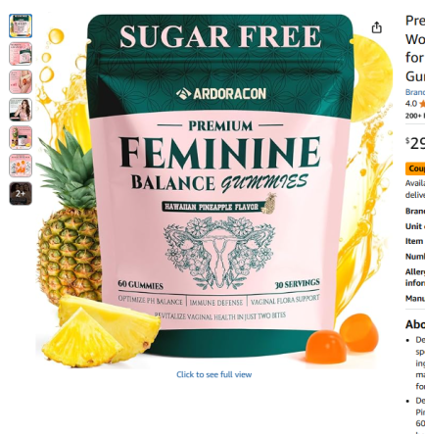Click the ARDORACON logo on the pouch
The height and width of the screenshot is (434, 425).
point(221,94)
